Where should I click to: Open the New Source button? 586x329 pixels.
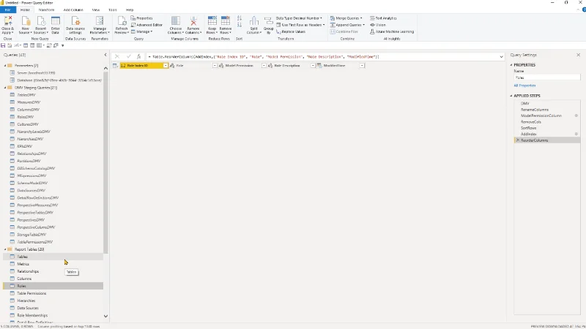click(x=25, y=25)
